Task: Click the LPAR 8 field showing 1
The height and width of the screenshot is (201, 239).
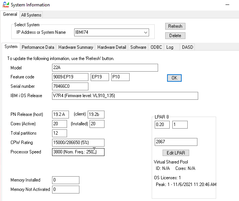Action: pos(180,125)
